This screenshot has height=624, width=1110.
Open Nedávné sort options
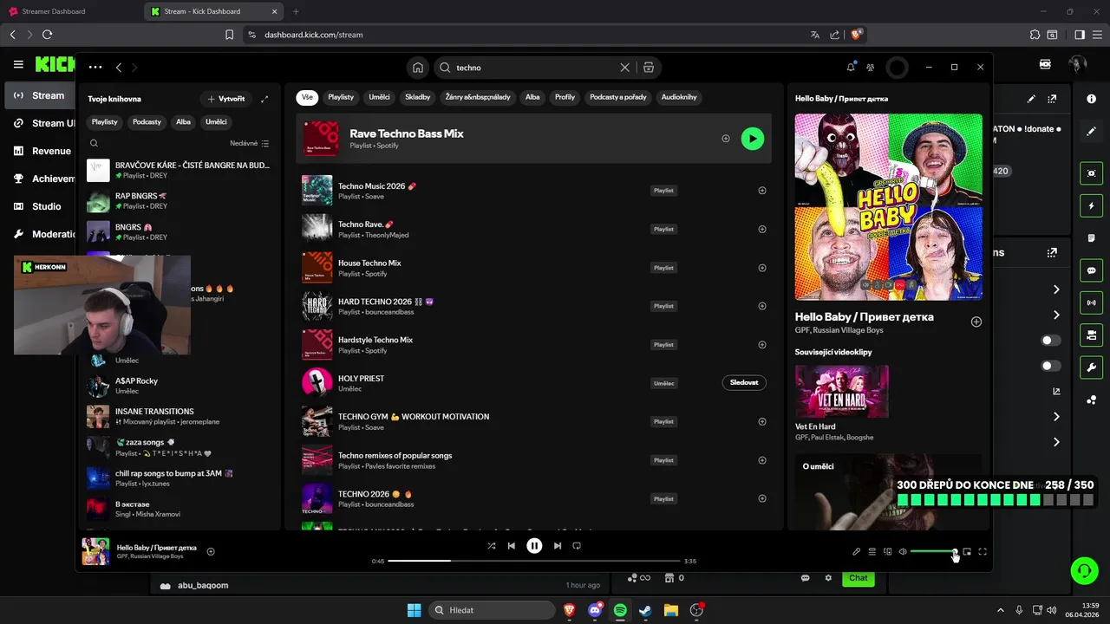[250, 143]
